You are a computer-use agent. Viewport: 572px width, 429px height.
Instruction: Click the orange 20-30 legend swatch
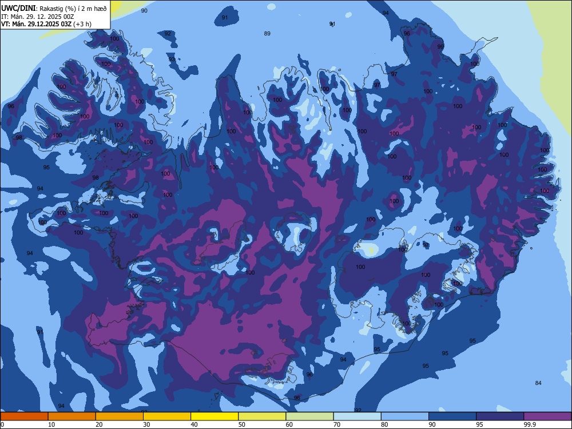[x=120, y=416]
